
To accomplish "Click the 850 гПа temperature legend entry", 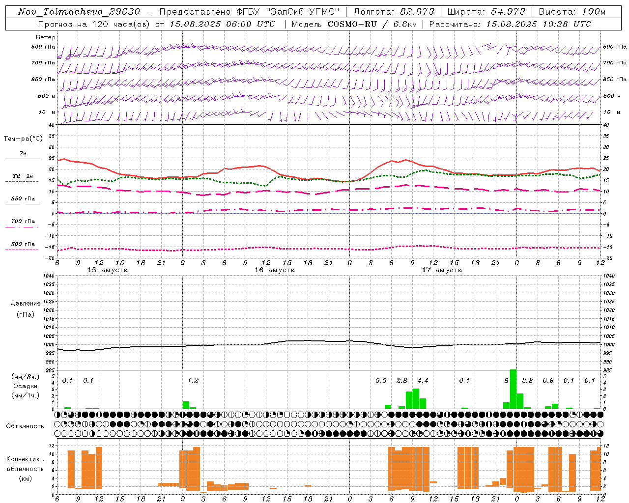I will [23, 198].
